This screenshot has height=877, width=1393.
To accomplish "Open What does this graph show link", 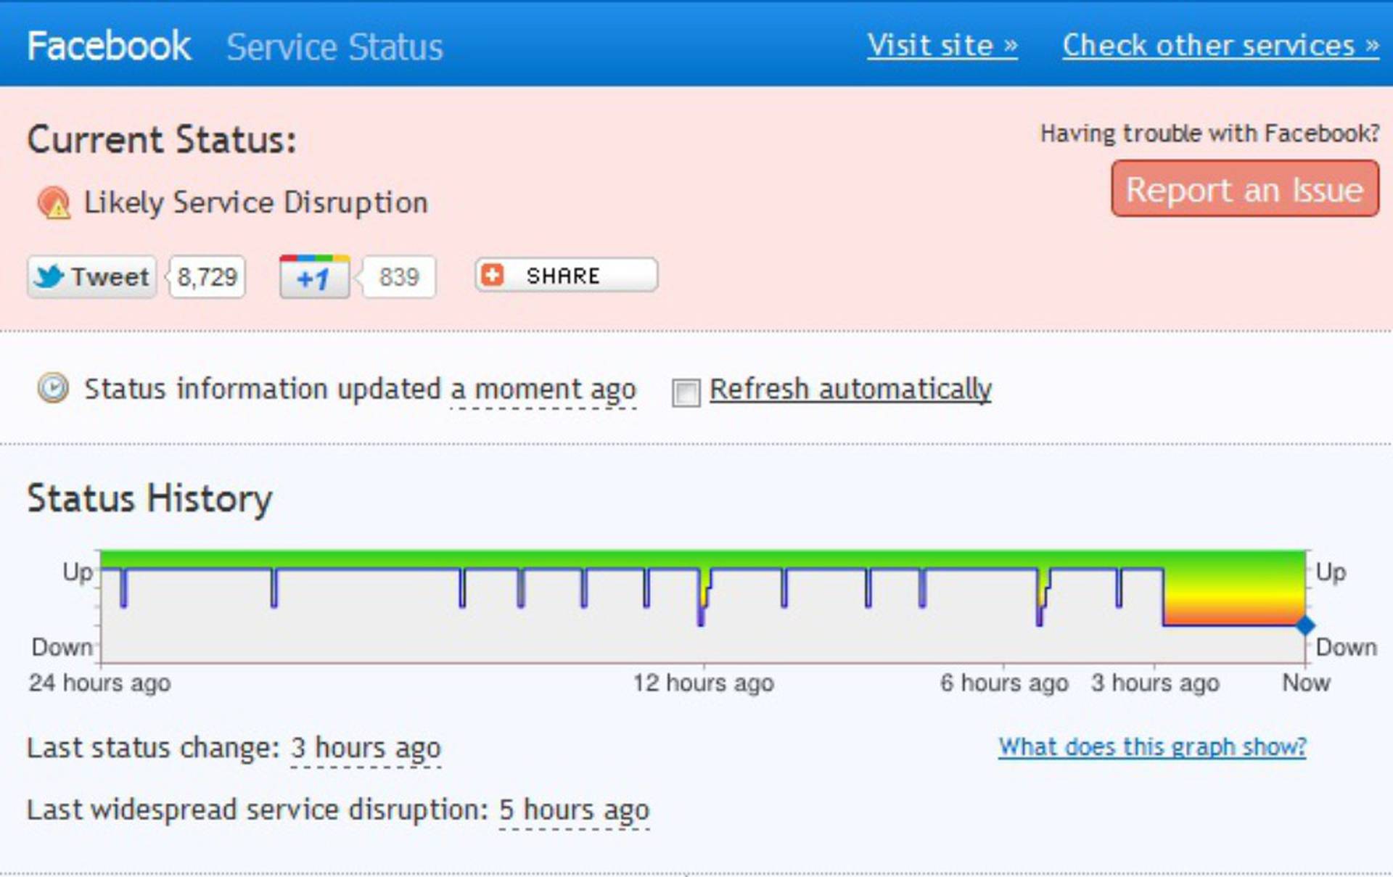I will pyautogui.click(x=1152, y=746).
